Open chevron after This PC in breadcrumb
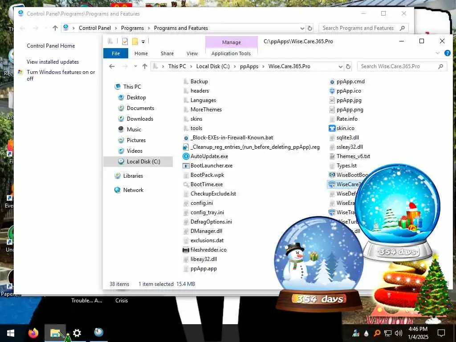The image size is (456, 342). click(x=191, y=66)
